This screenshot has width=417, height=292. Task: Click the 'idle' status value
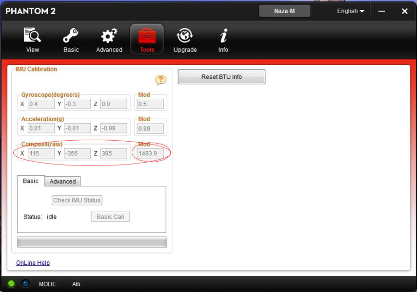tap(52, 217)
